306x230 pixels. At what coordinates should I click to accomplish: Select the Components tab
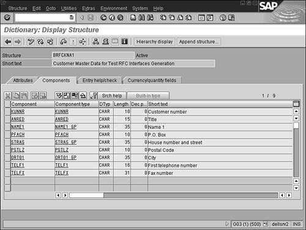[x=56, y=80]
